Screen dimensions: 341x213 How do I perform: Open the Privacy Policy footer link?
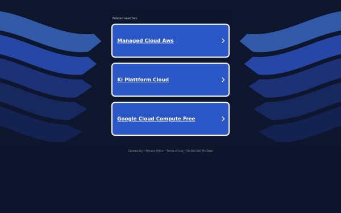click(x=155, y=151)
